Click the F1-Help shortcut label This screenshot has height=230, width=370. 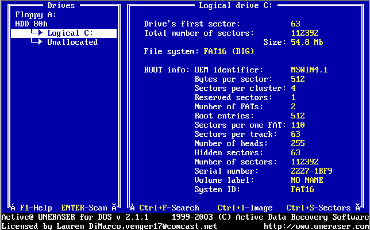(x=36, y=208)
